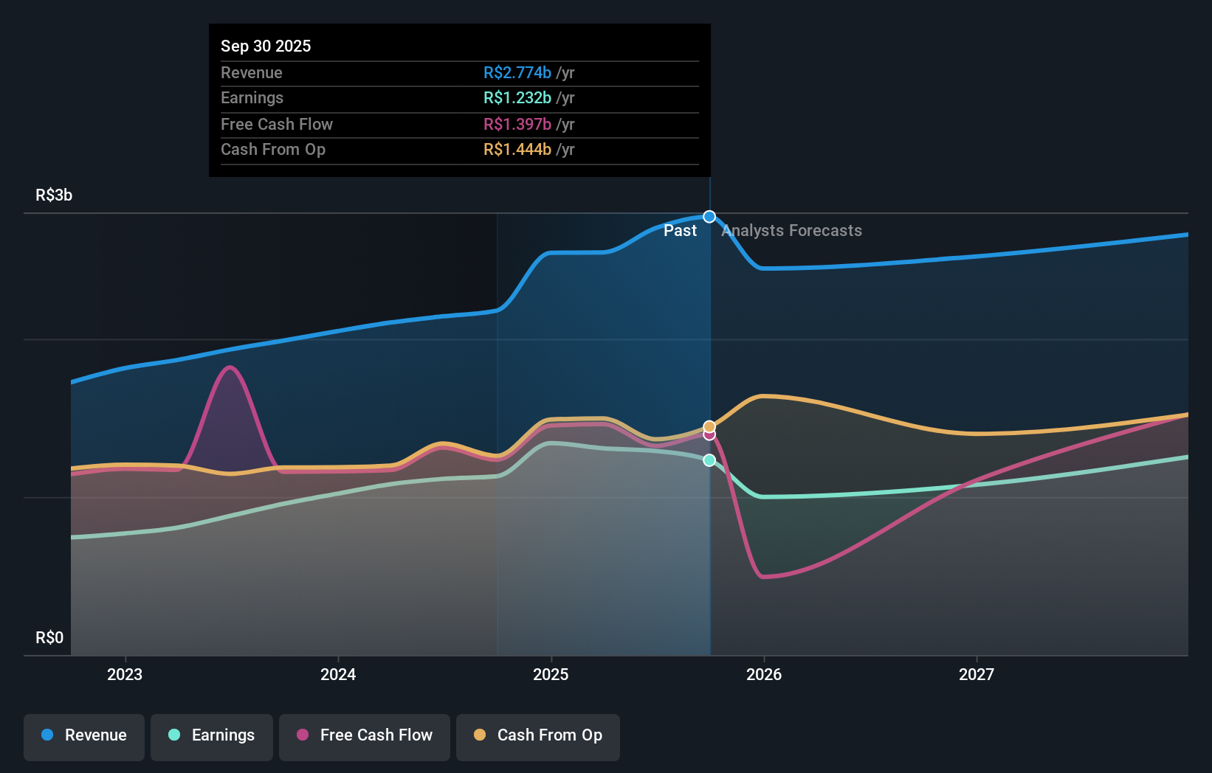The image size is (1212, 773).
Task: Click the Analysts Forecasts section header
Action: click(791, 231)
